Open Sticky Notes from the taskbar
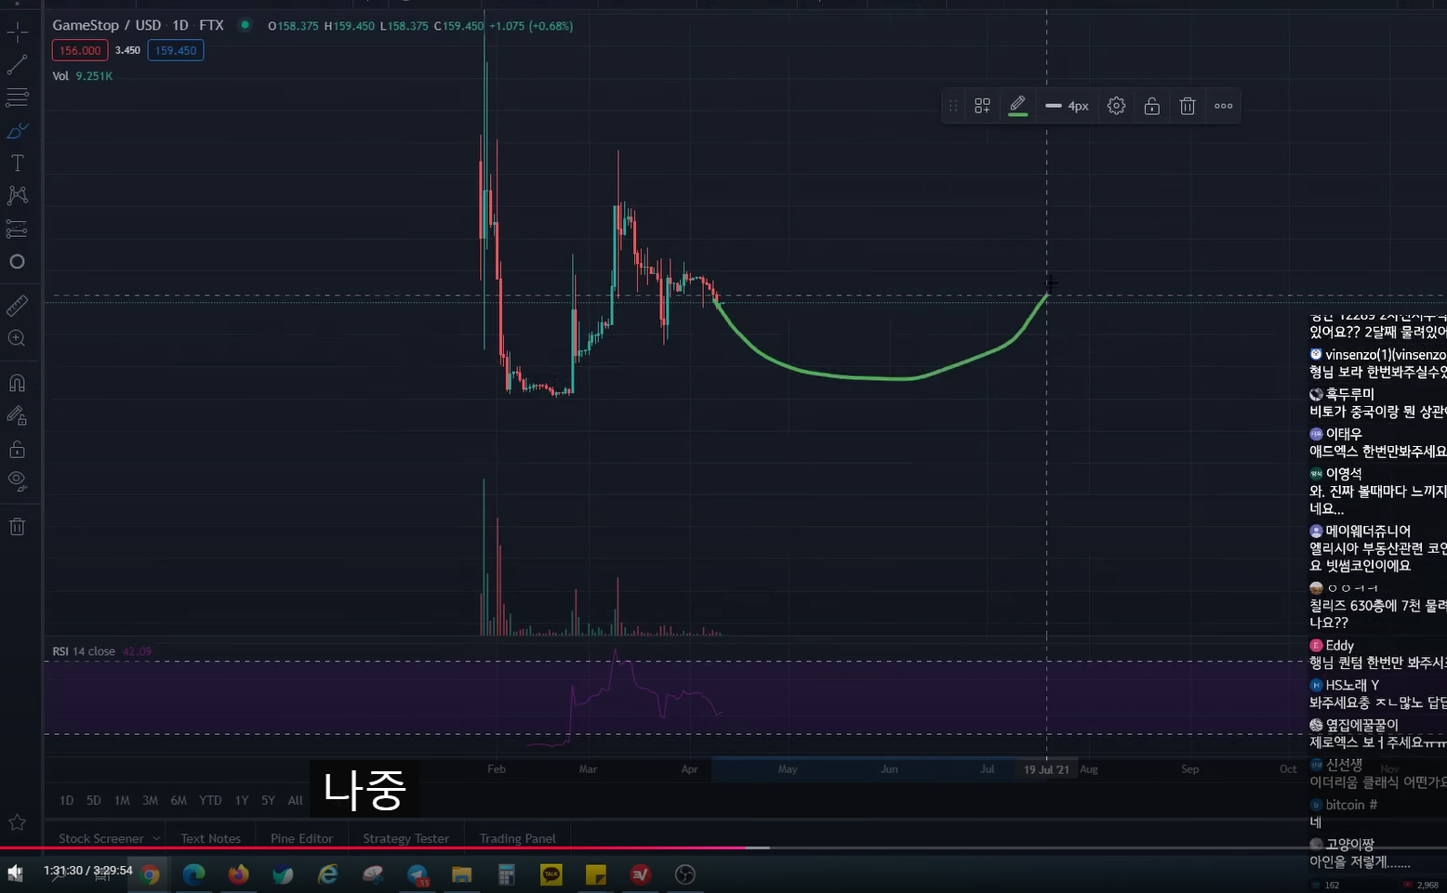The image size is (1447, 893). click(596, 874)
